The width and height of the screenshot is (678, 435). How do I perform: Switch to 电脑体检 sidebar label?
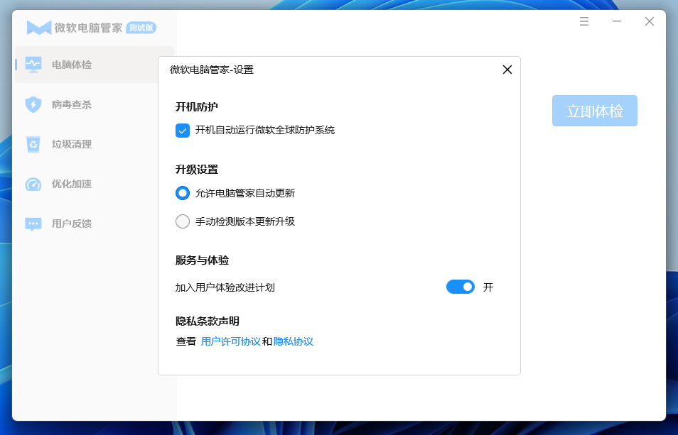click(x=72, y=65)
